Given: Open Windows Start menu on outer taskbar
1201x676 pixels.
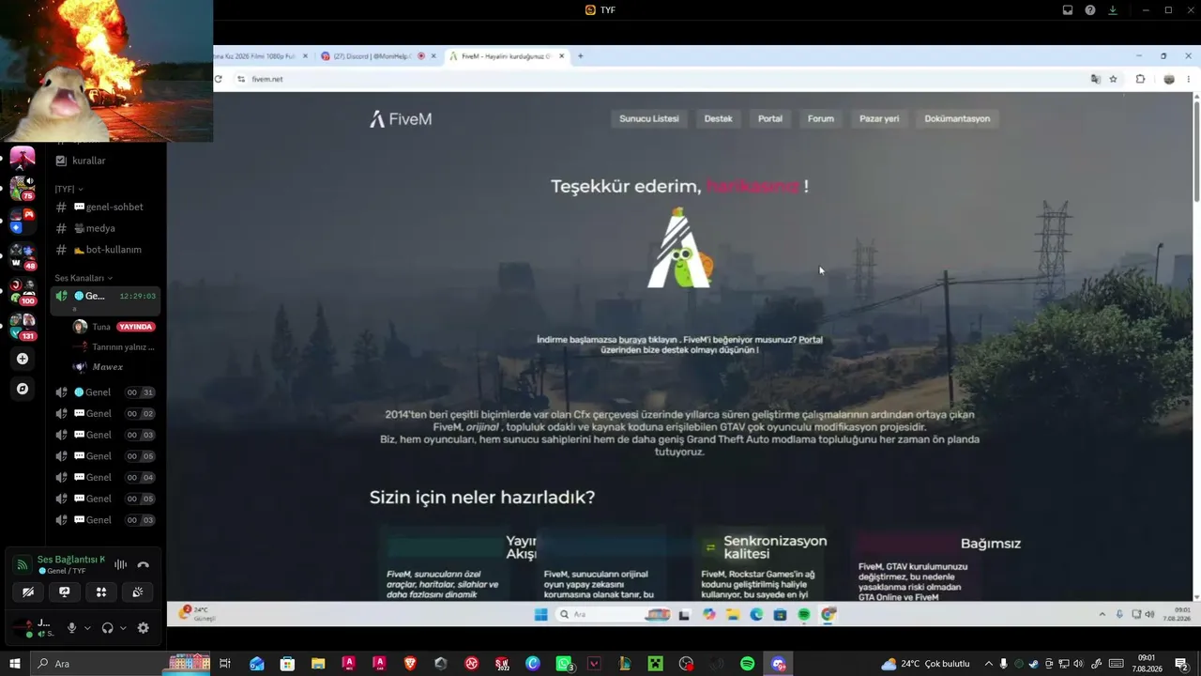Looking at the screenshot, I should pos(15,664).
